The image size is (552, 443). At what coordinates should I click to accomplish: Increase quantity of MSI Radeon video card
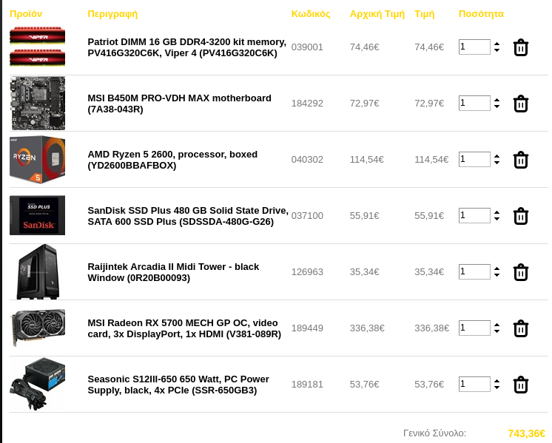497,325
